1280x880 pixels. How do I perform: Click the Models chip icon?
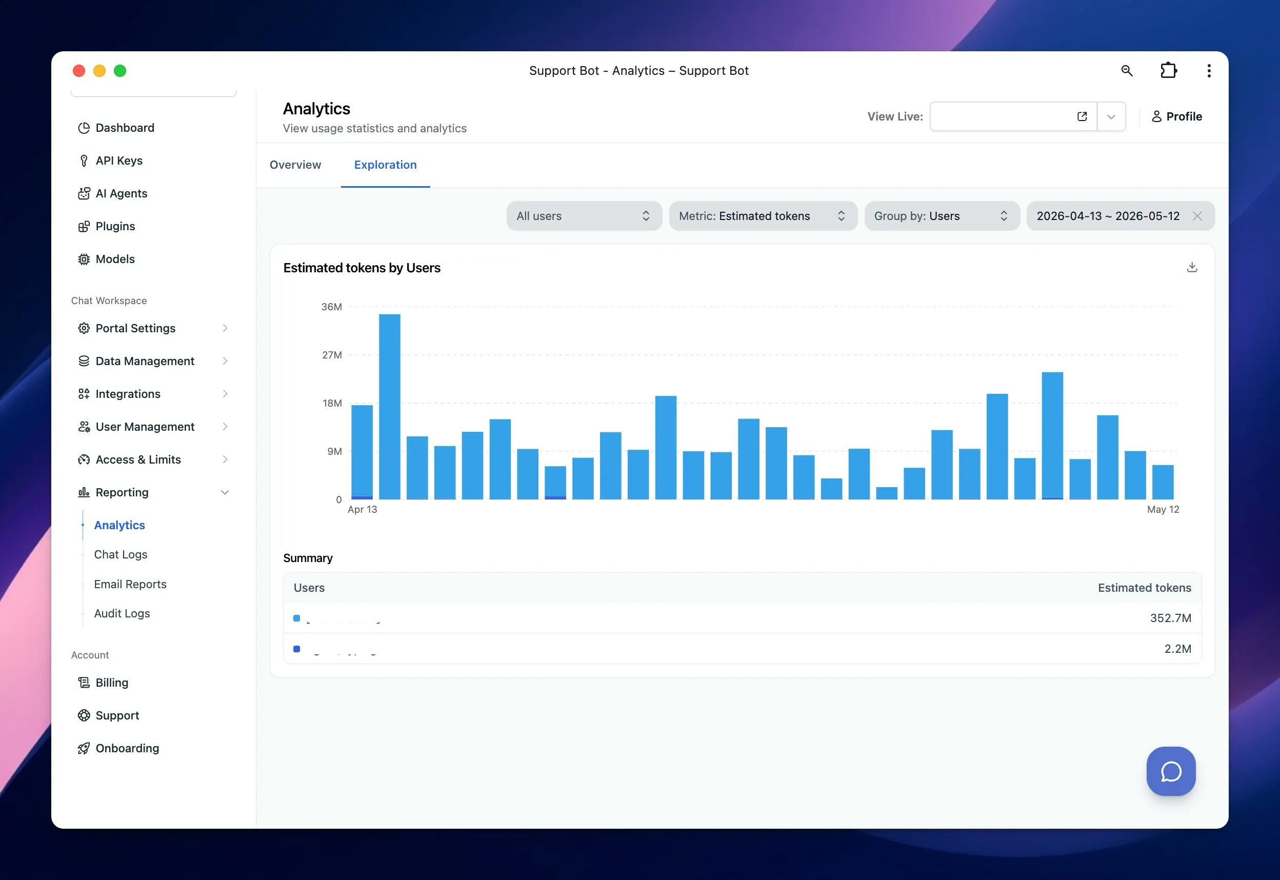[x=84, y=259]
